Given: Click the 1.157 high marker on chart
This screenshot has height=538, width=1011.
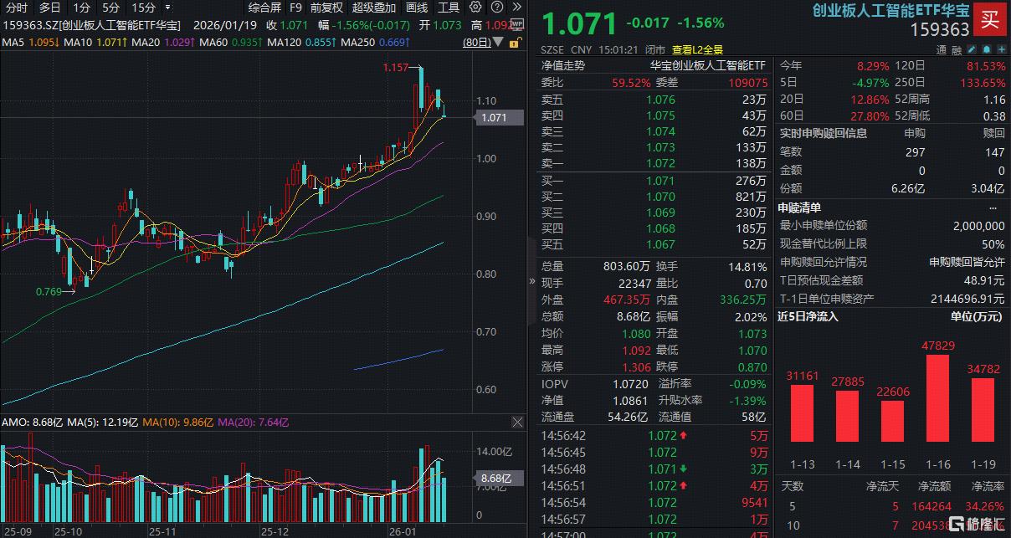Looking at the screenshot, I should point(396,67).
